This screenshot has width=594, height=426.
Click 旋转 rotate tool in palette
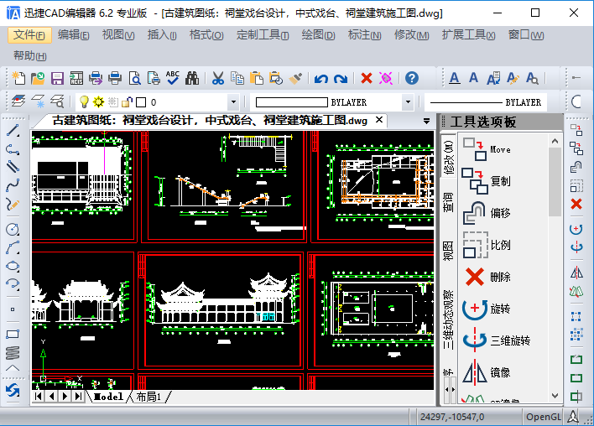tap(487, 309)
